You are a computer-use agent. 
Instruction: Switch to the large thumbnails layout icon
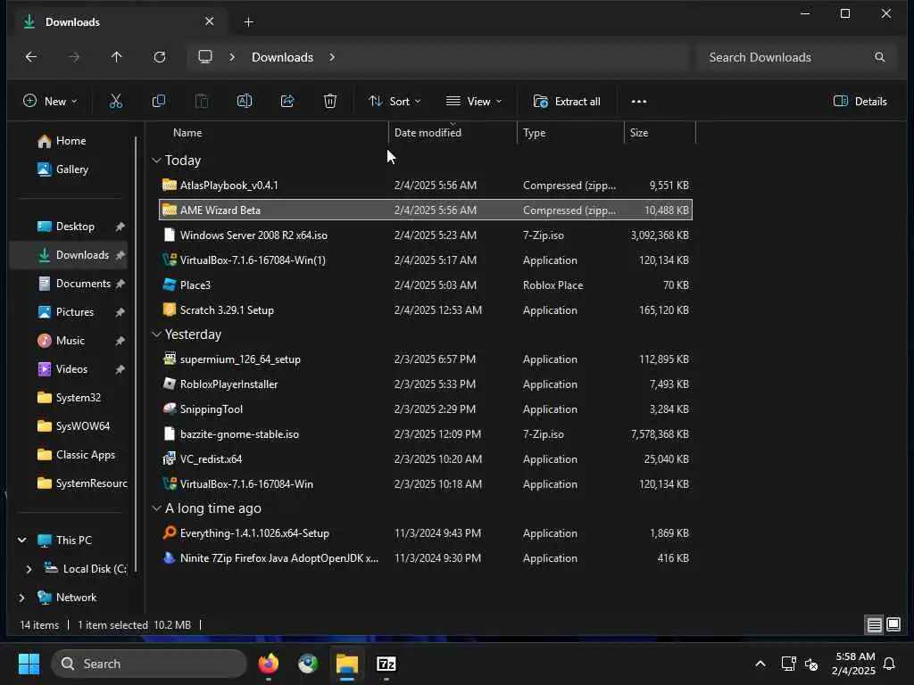[893, 625]
